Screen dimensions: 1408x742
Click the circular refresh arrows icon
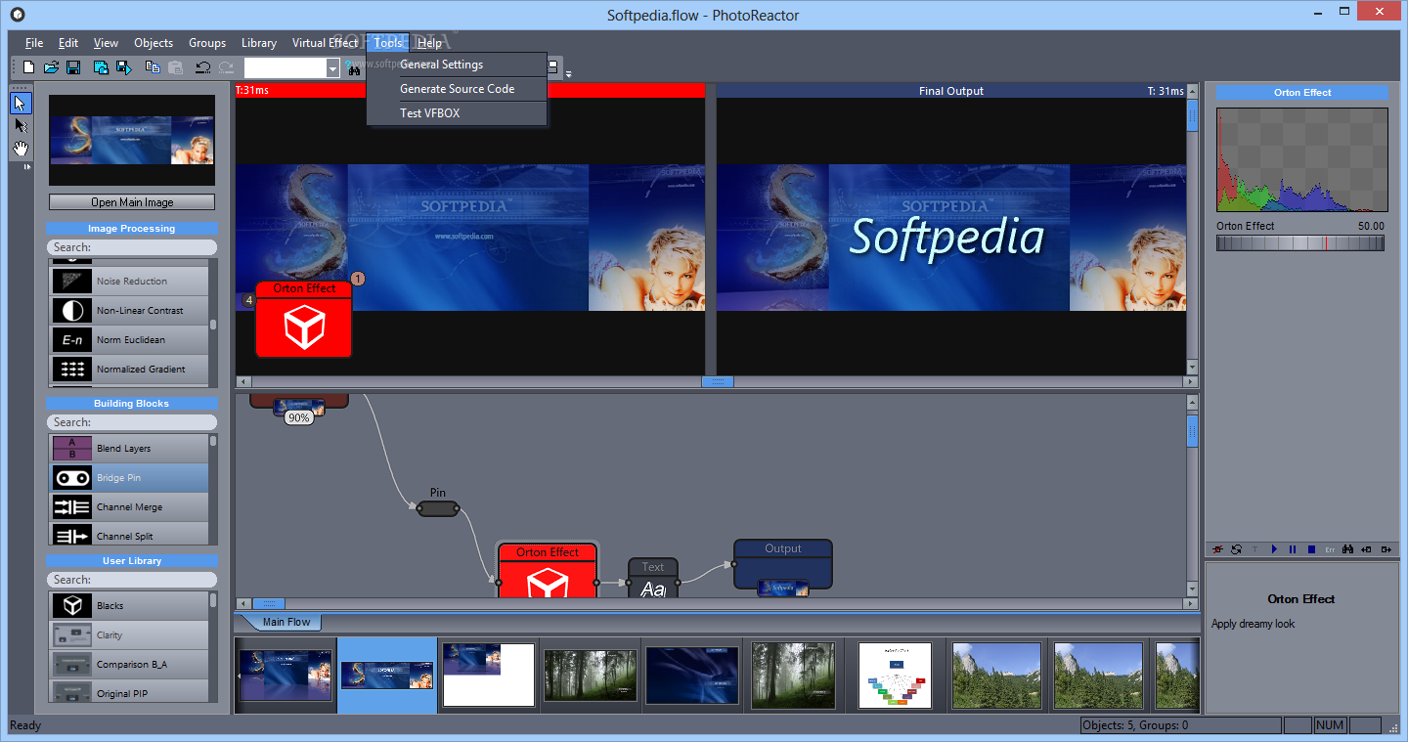tap(1237, 549)
